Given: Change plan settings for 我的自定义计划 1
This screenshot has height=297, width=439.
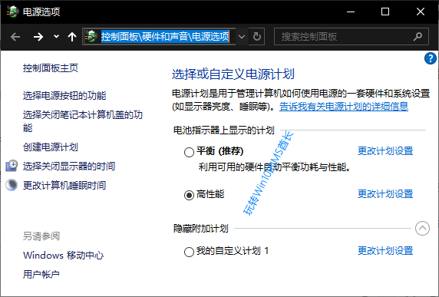Looking at the screenshot, I should pos(385,251).
